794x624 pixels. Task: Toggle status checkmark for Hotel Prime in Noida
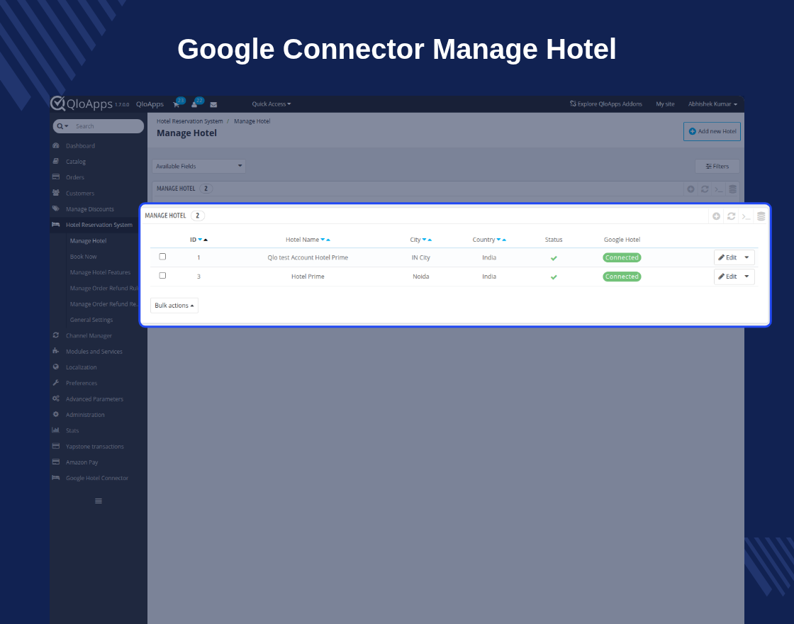pyautogui.click(x=554, y=277)
